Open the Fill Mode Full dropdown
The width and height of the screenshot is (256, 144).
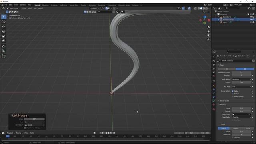241,86
